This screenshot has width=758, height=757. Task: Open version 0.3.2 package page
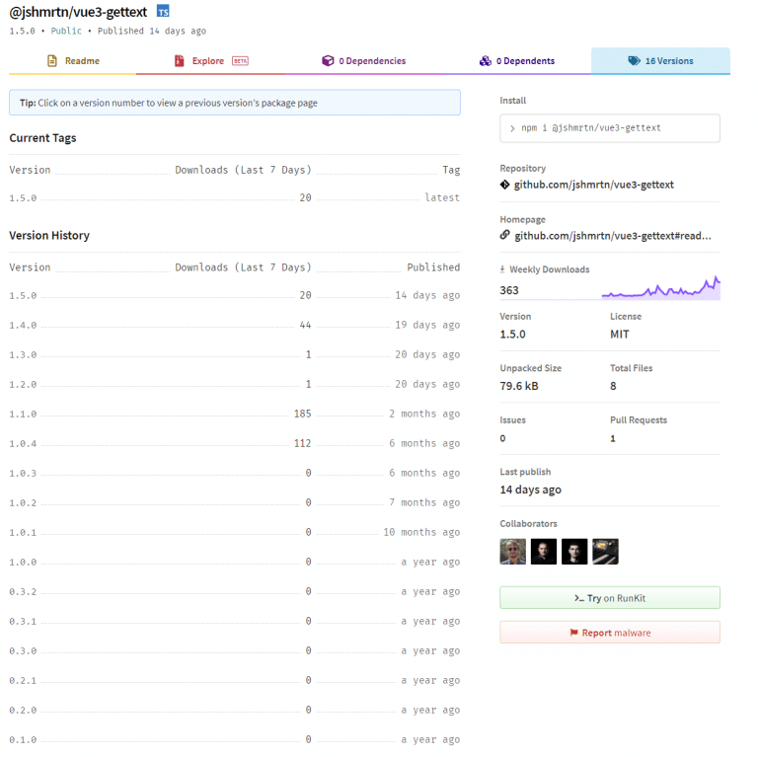pyautogui.click(x=23, y=592)
